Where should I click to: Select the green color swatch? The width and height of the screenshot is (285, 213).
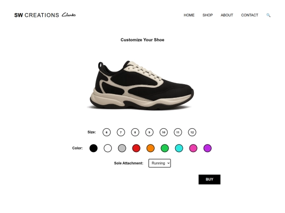(165, 148)
